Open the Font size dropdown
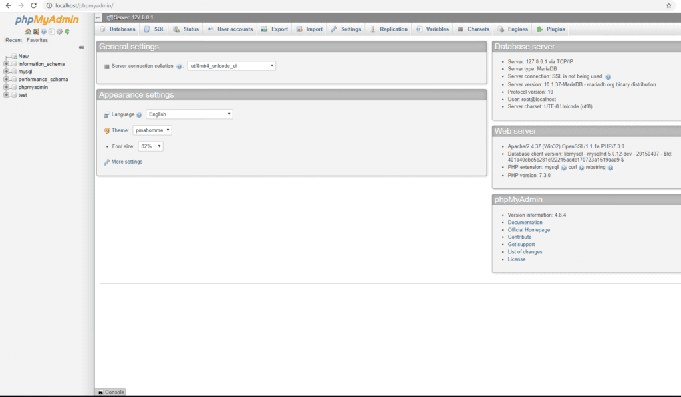The height and width of the screenshot is (397, 681). pyautogui.click(x=150, y=146)
